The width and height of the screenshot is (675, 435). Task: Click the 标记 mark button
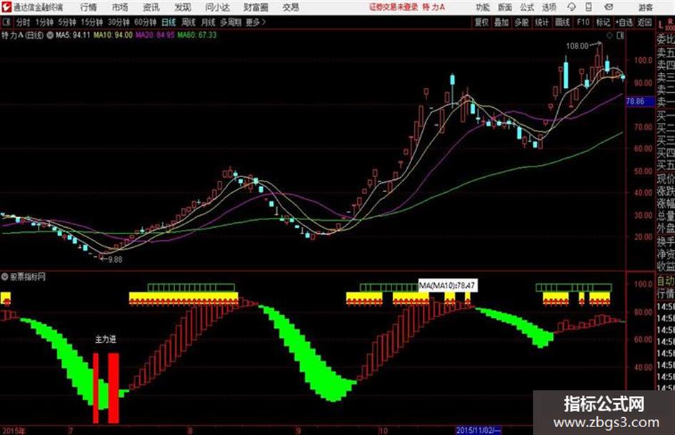[603, 22]
